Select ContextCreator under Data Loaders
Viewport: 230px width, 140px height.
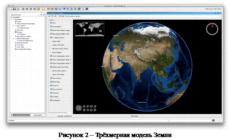(x=24, y=28)
